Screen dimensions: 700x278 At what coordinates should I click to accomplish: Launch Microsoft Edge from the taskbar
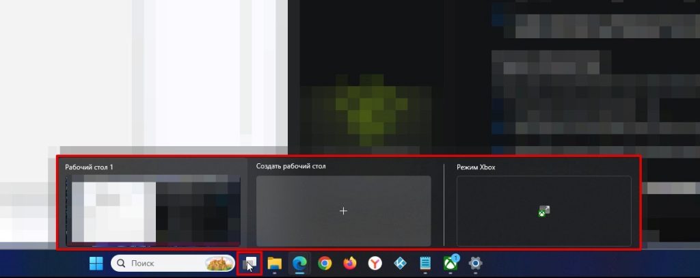pyautogui.click(x=299, y=264)
